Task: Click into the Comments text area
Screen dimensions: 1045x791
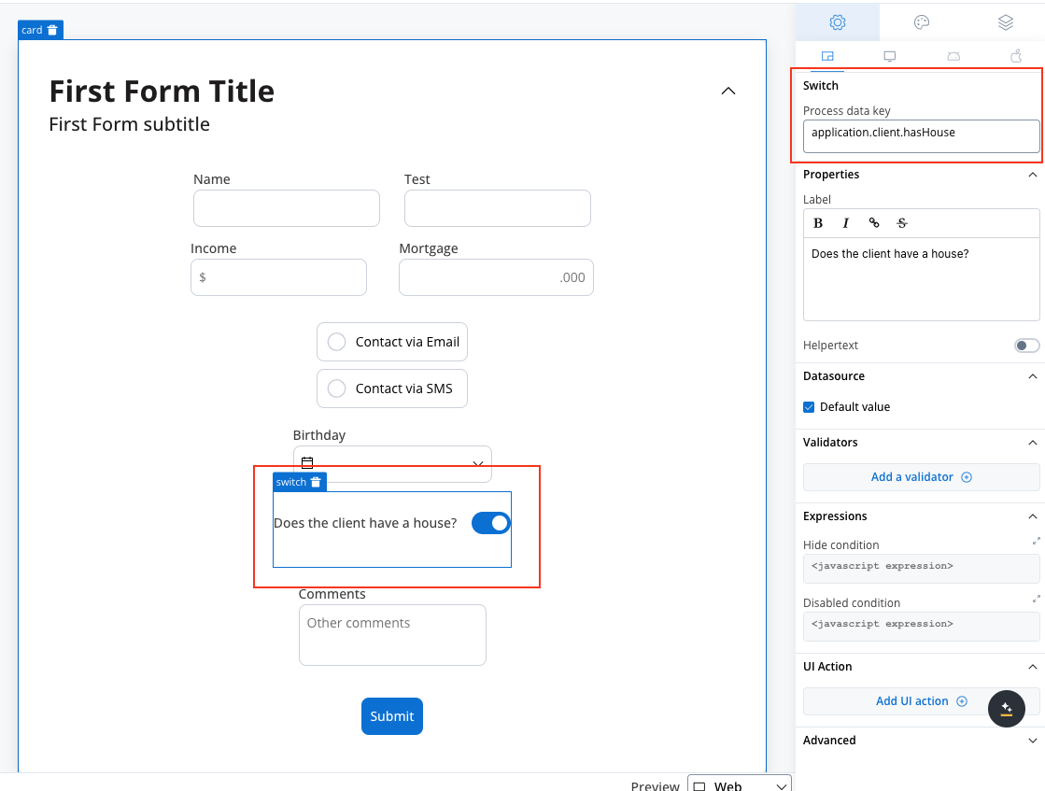Action: [x=392, y=634]
